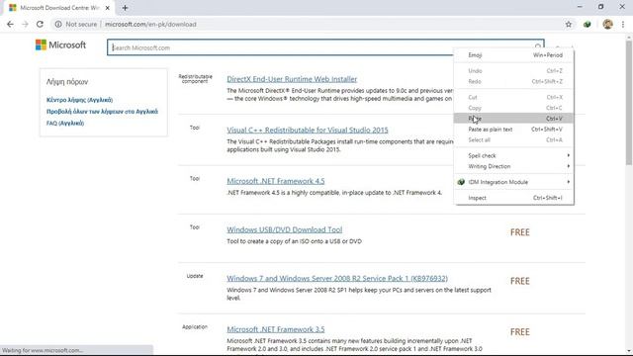Select the Microsoft Download Centre tab

(x=58, y=8)
